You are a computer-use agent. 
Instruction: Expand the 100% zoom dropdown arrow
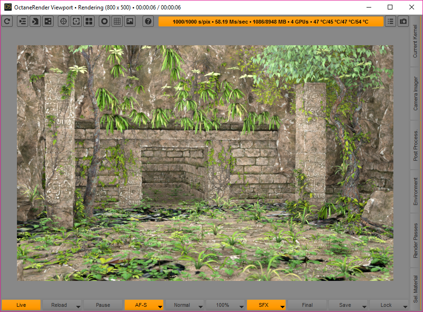pos(242,307)
